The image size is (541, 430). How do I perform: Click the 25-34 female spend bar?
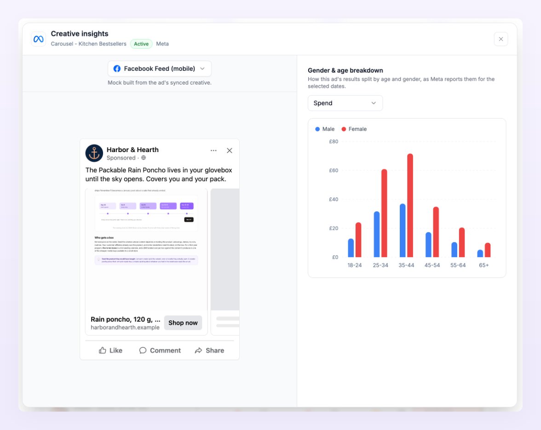point(385,213)
